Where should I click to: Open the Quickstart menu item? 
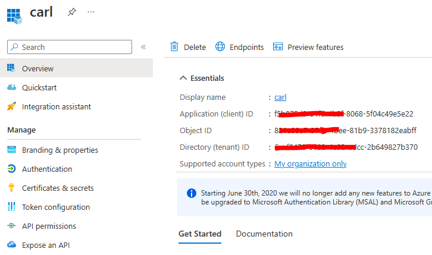[76, 87]
